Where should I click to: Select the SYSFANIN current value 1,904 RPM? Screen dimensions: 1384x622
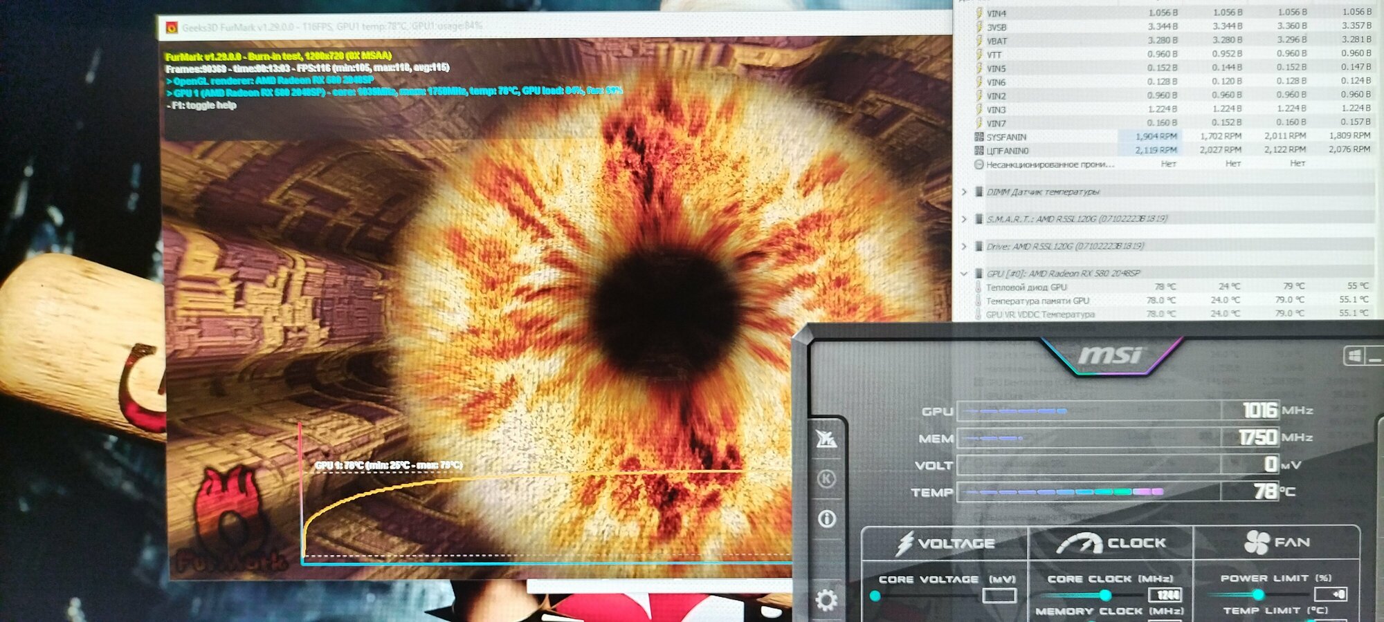tap(1156, 136)
